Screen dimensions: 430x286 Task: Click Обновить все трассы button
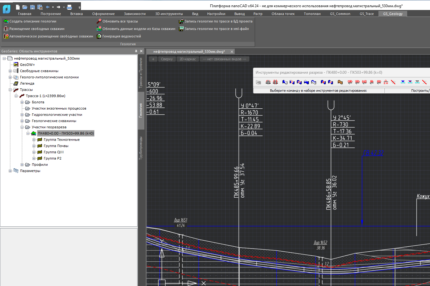coord(117,21)
